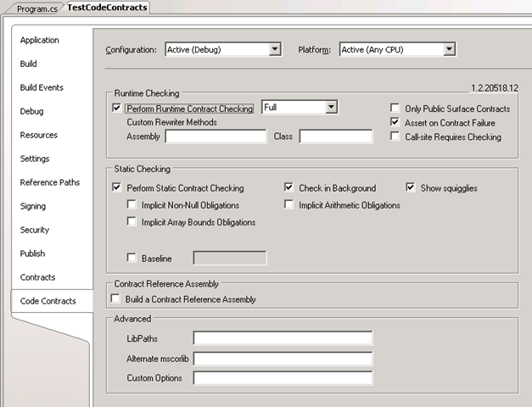532x407 pixels.
Task: Open the Build properties page
Action: coord(29,64)
